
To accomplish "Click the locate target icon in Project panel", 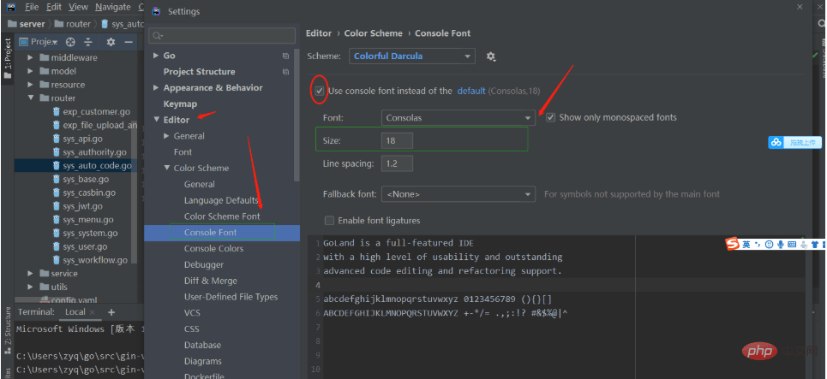I will [x=70, y=42].
